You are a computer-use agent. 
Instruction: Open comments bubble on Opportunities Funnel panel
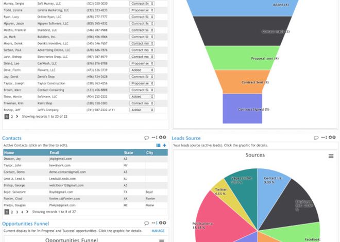click(147, 223)
